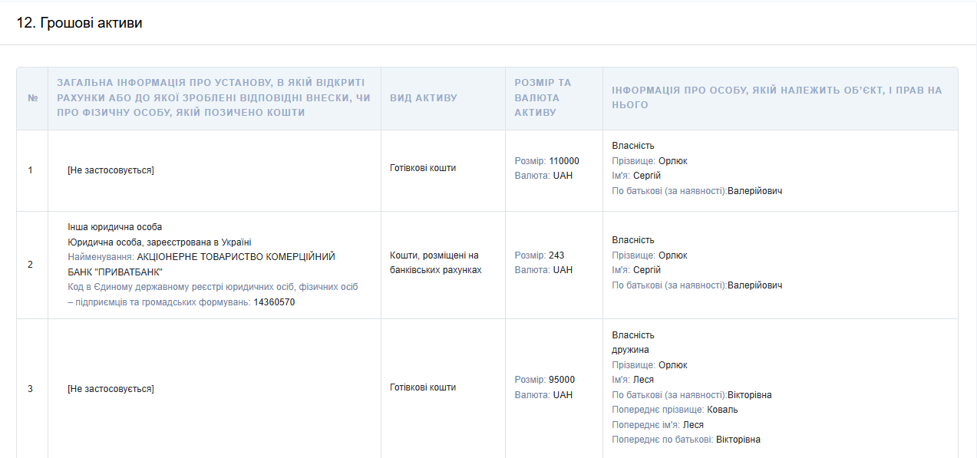Click "Готівкові кошти" in the first row

423,168
